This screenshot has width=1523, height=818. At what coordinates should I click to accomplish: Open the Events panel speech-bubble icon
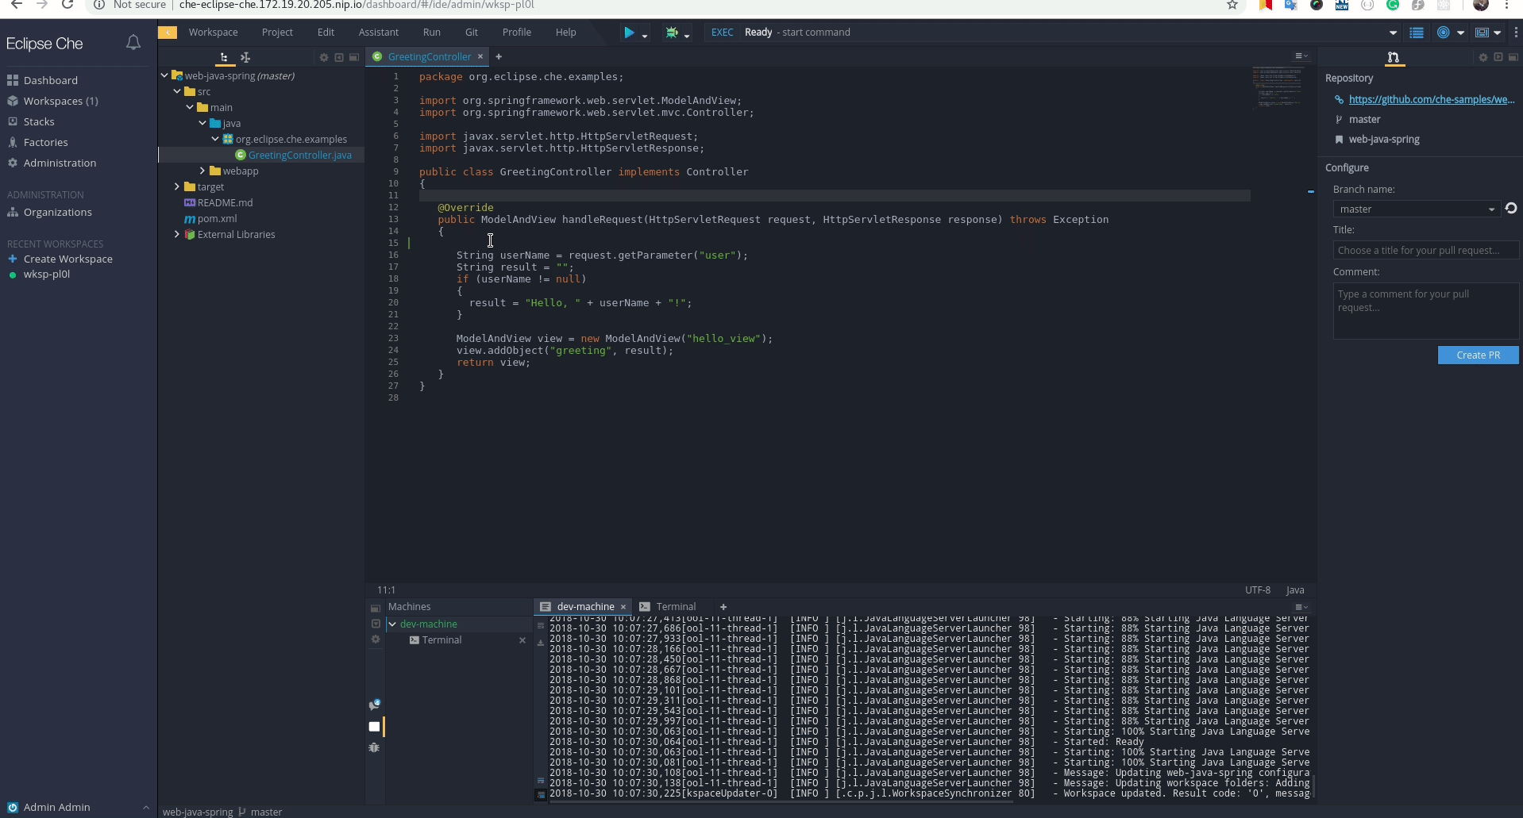coord(374,705)
